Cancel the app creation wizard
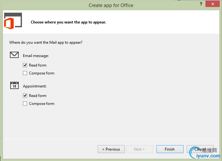 pyautogui.click(x=200, y=149)
